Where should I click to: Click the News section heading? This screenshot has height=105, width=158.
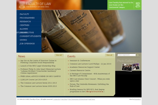[22, 56]
